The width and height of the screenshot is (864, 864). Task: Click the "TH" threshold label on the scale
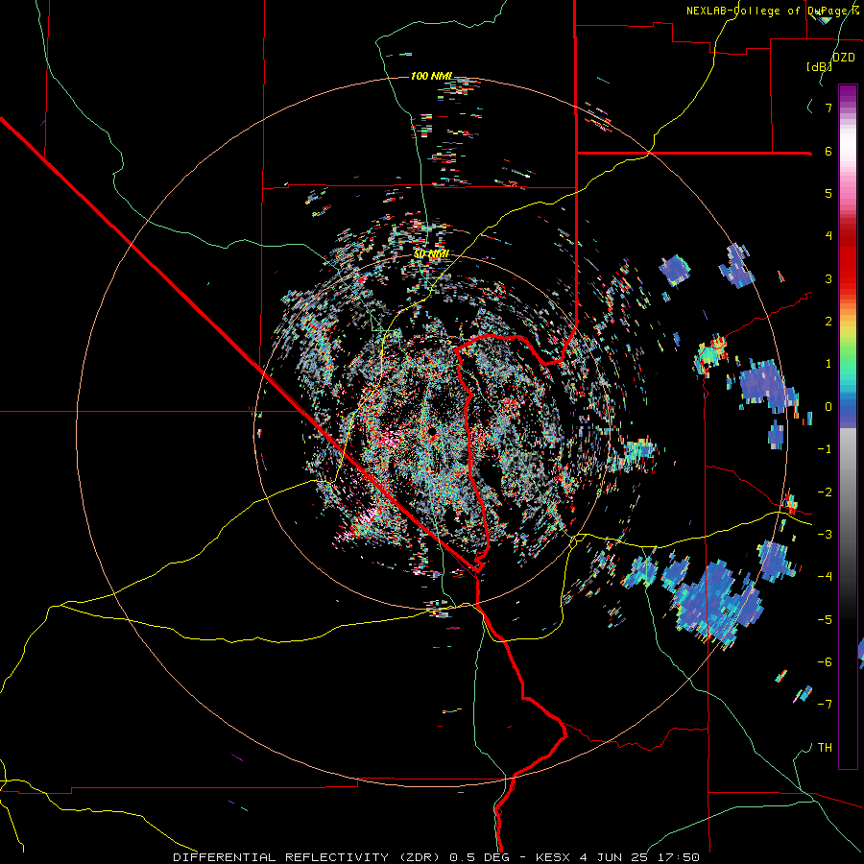point(825,748)
